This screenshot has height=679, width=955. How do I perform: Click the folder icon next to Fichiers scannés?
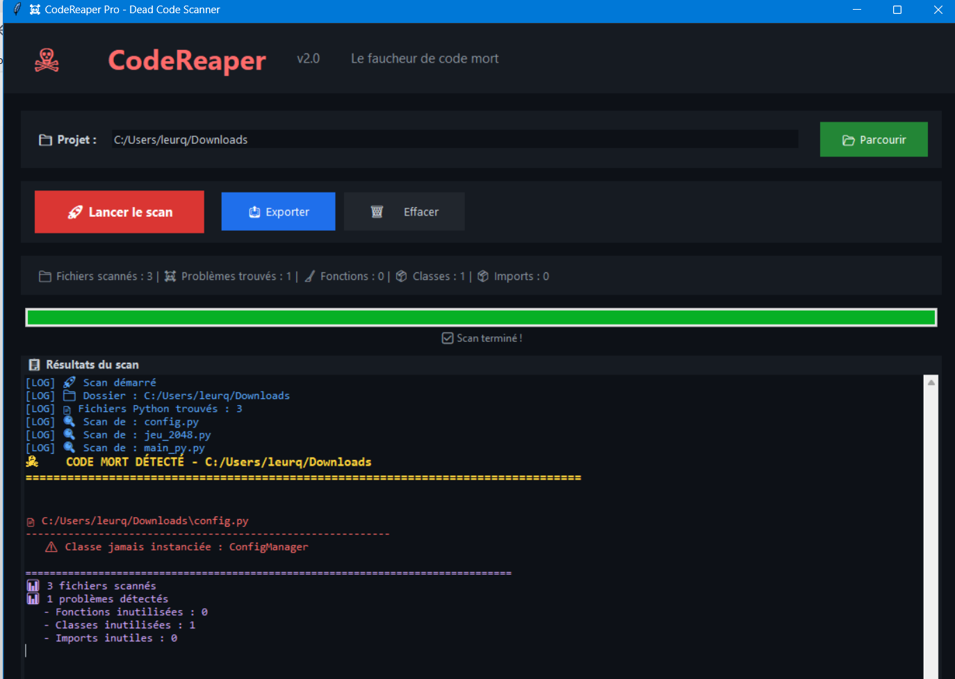pyautogui.click(x=45, y=277)
